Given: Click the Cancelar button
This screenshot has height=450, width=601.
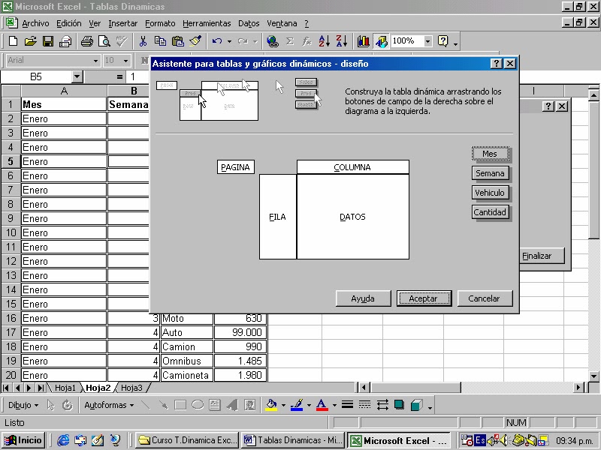Looking at the screenshot, I should [x=485, y=298].
